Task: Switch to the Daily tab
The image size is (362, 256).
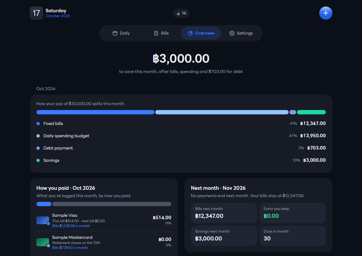Action: point(121,33)
